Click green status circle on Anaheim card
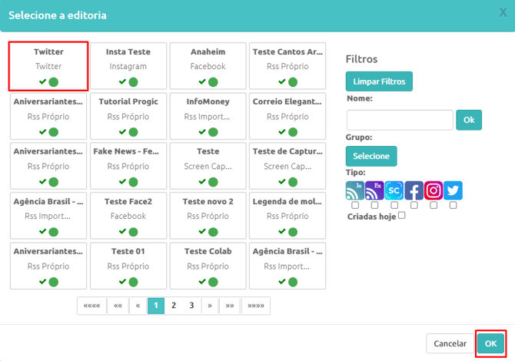The image size is (515, 361). click(x=213, y=82)
